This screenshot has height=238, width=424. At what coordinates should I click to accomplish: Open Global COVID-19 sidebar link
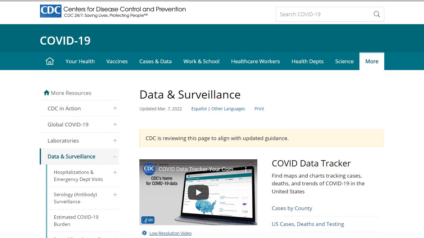tap(68, 125)
